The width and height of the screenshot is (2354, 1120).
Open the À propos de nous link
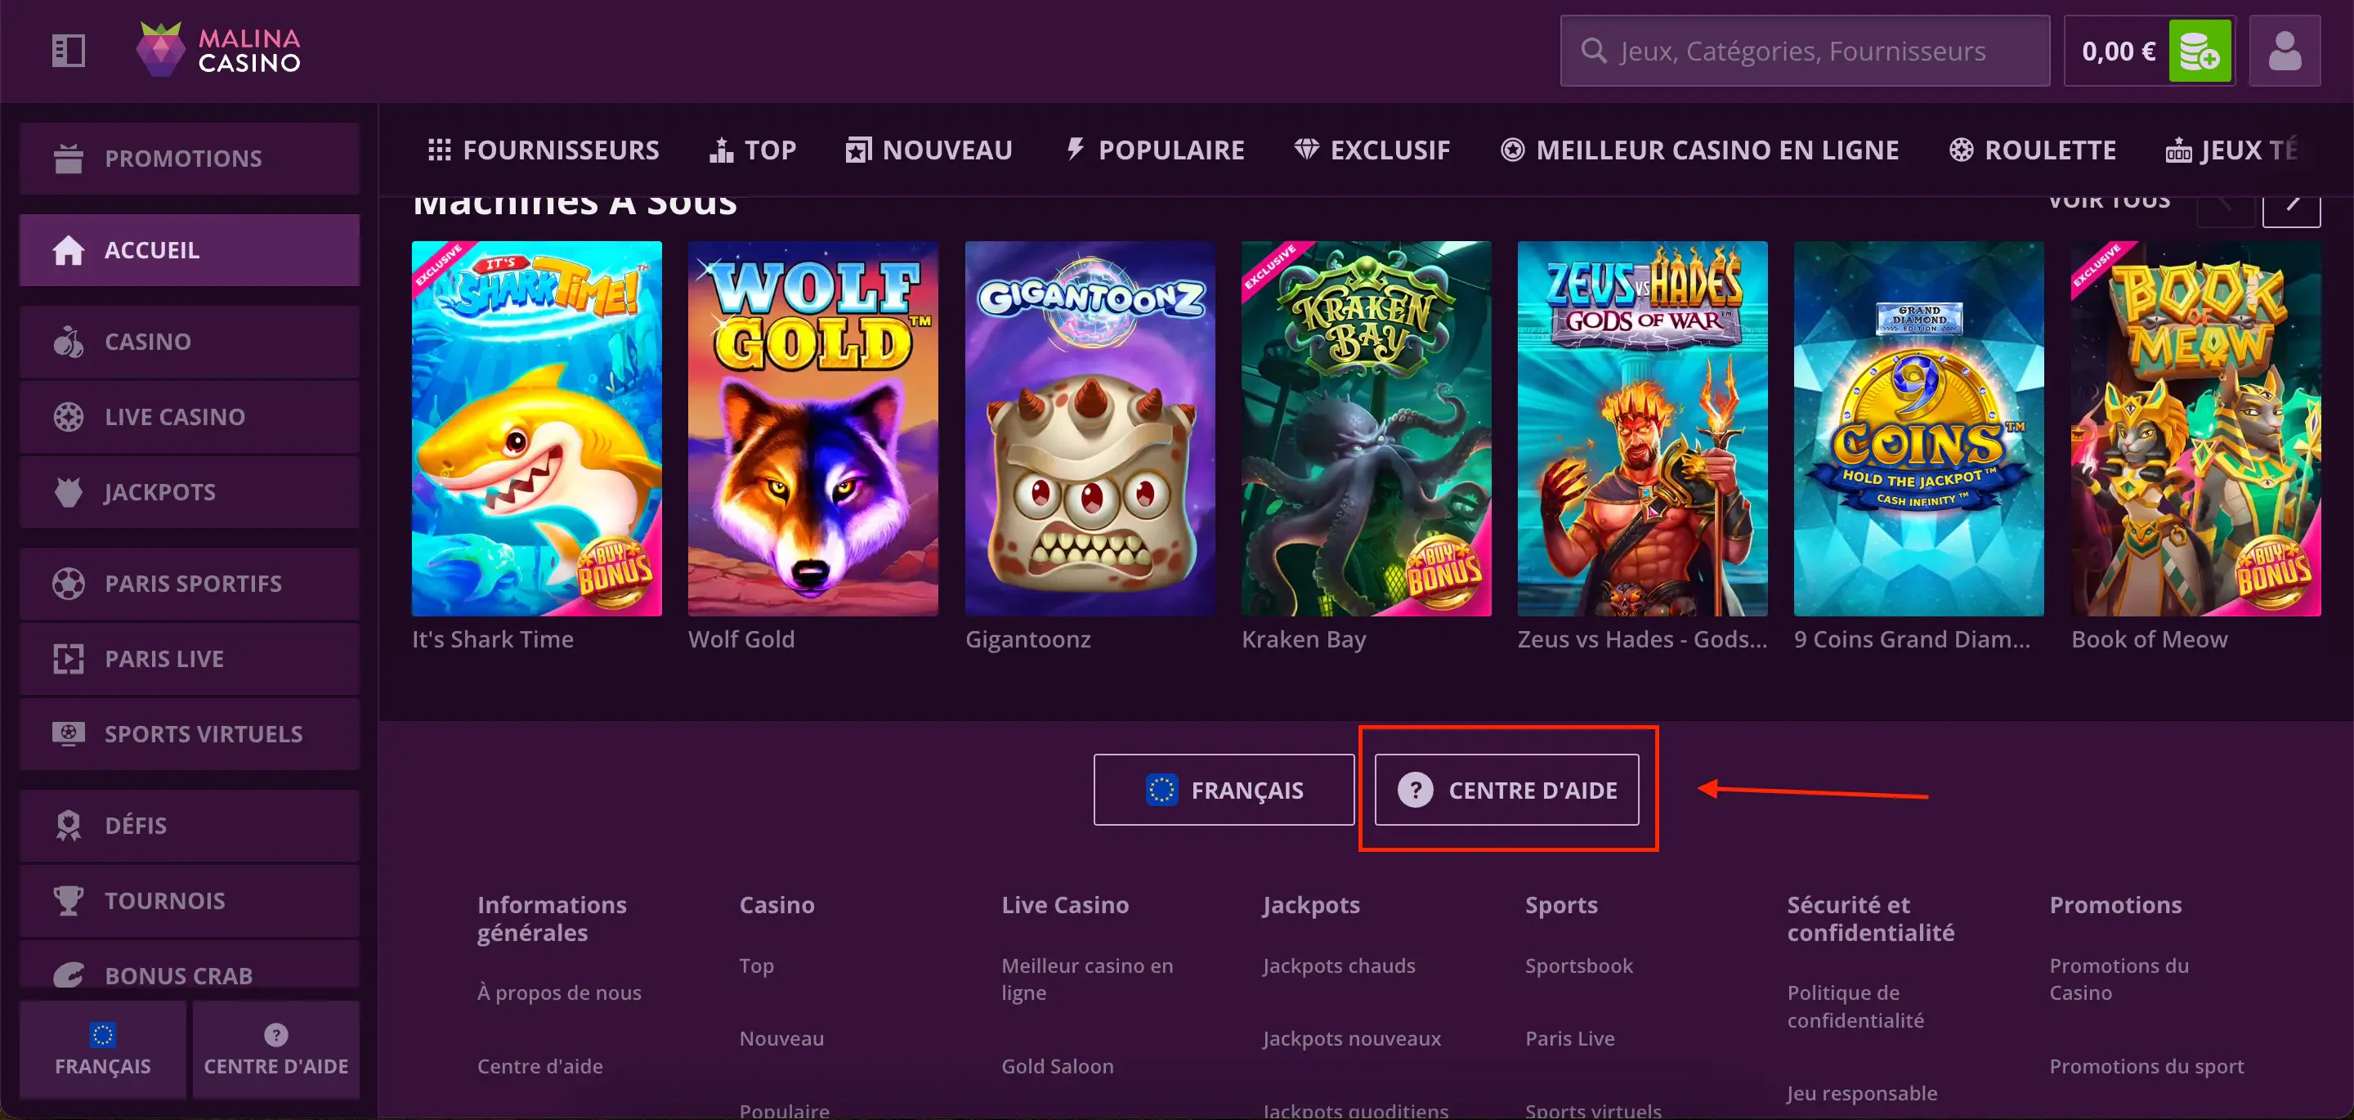559,992
